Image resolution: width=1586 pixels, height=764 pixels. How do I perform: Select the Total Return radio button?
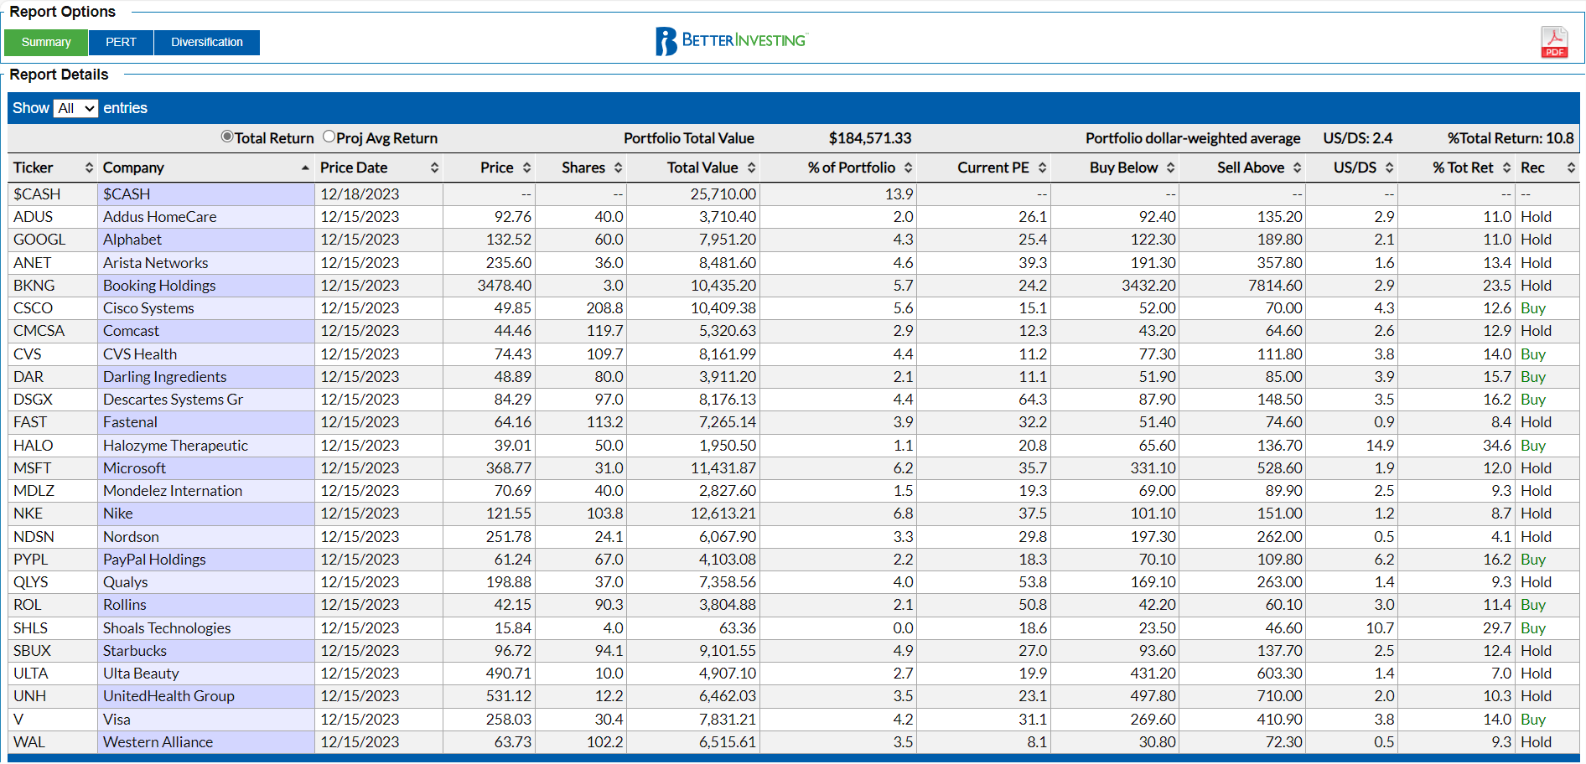(x=227, y=137)
